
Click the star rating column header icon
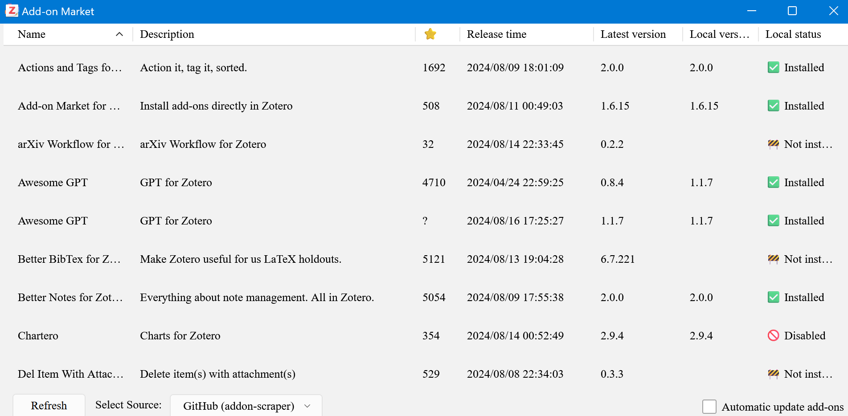click(430, 34)
